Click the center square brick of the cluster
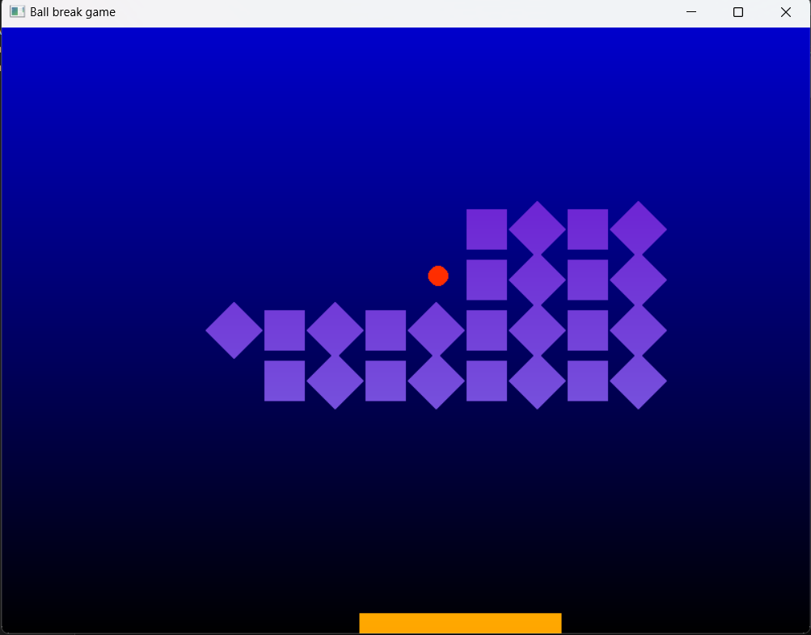 click(x=488, y=330)
